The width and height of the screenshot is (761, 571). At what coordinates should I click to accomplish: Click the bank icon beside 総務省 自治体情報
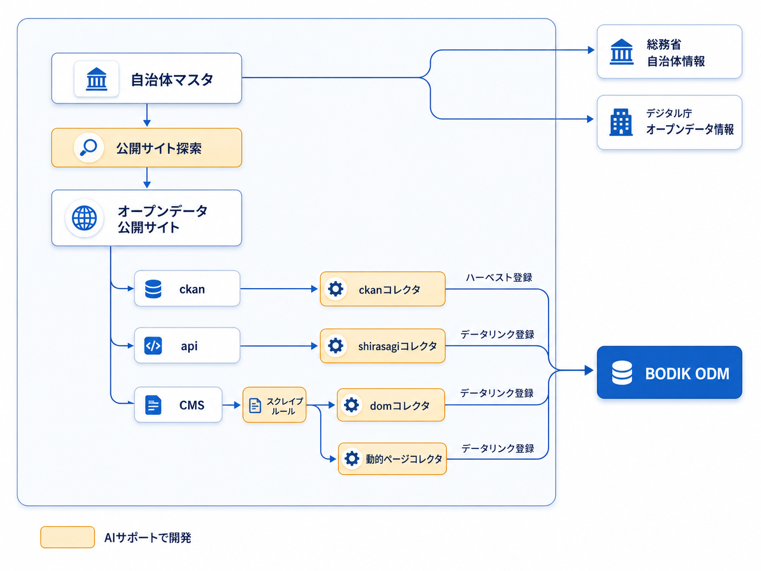(x=622, y=52)
